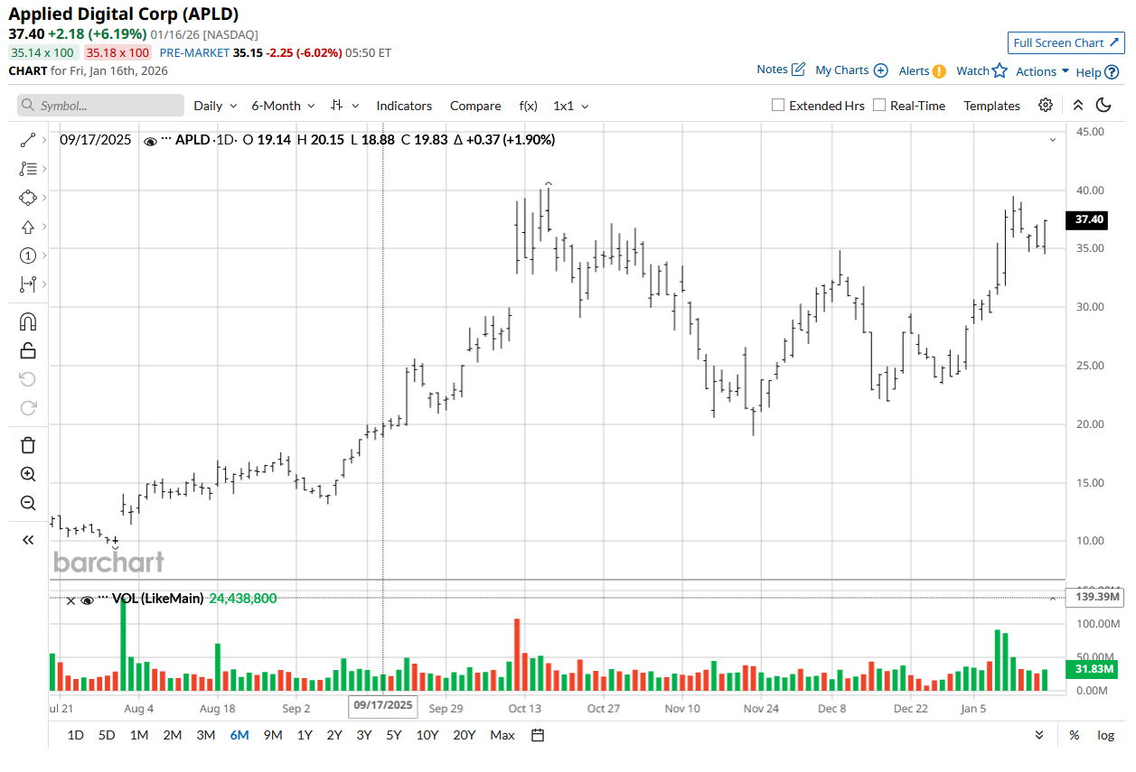Open chart in Full Screen
Viewport: 1136px width, 772px height.
click(1066, 42)
